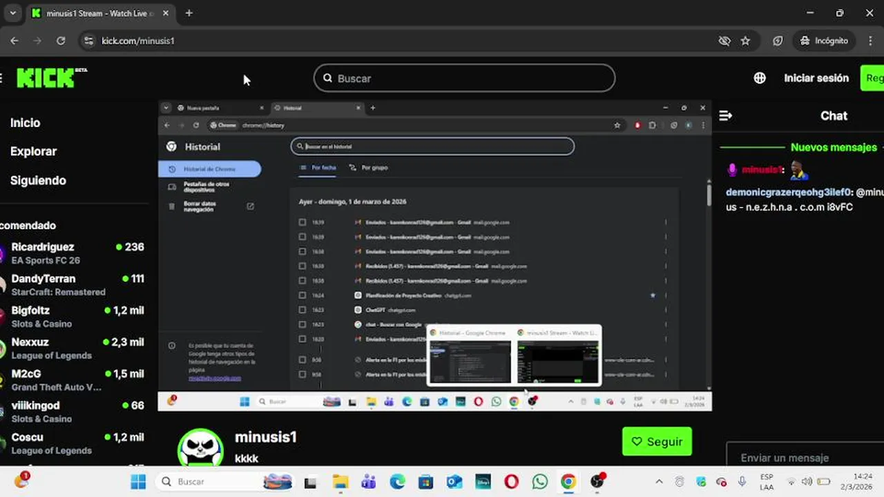The height and width of the screenshot is (497, 884).
Task: Collapse the chat panel with arrow icon
Action: pos(725,116)
